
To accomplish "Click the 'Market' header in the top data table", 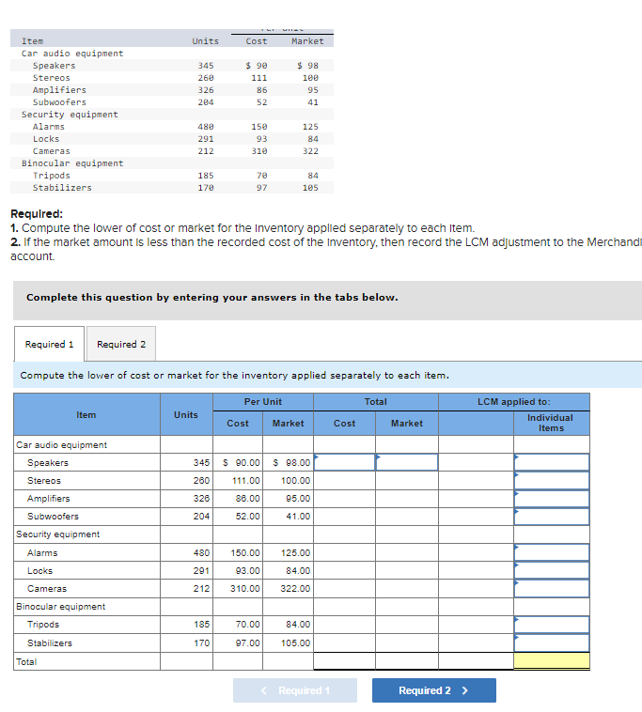I will point(307,41).
